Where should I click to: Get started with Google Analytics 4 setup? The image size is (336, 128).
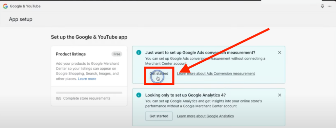tap(159, 116)
